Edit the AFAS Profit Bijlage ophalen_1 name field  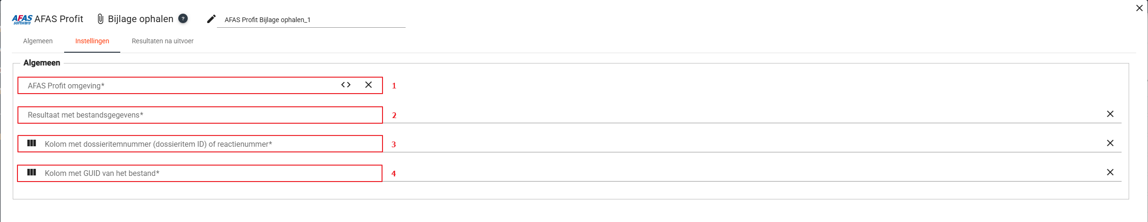(x=311, y=20)
